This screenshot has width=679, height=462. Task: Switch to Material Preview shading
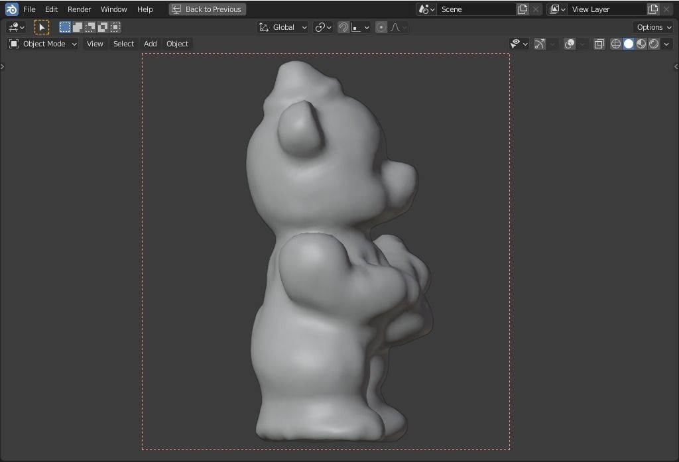pos(641,44)
